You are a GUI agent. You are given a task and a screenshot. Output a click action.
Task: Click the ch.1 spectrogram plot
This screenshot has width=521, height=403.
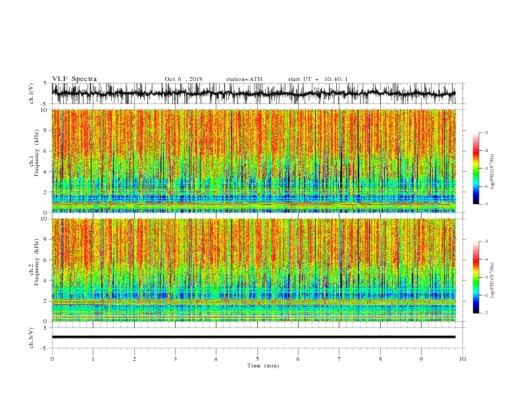click(253, 161)
